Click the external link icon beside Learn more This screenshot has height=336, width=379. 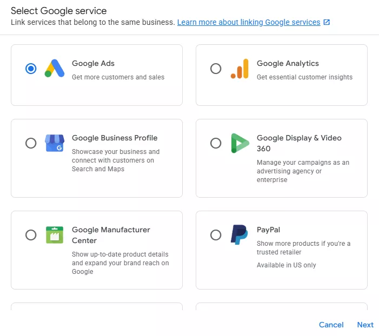tap(327, 23)
